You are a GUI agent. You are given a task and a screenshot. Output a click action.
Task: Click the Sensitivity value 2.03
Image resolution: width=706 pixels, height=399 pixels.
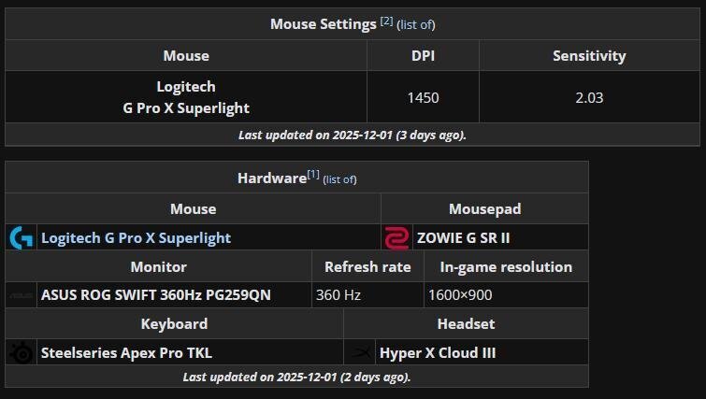click(x=588, y=97)
